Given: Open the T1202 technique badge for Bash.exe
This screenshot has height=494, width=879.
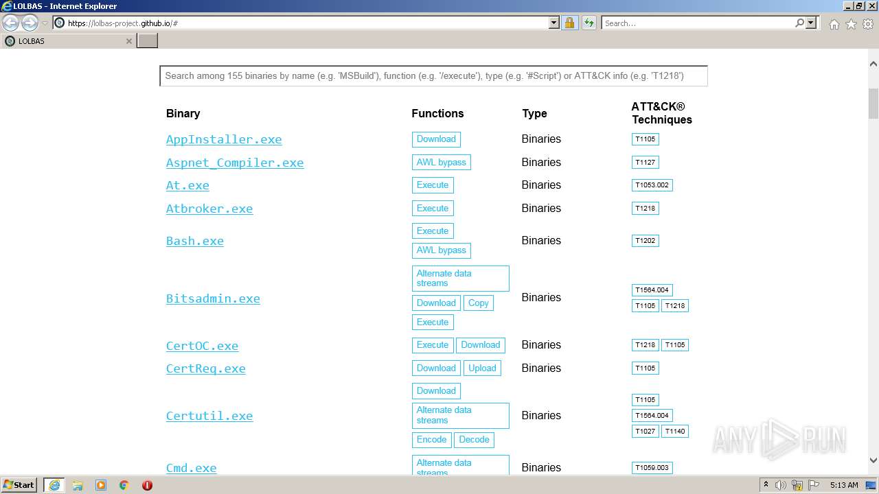Looking at the screenshot, I should (646, 241).
